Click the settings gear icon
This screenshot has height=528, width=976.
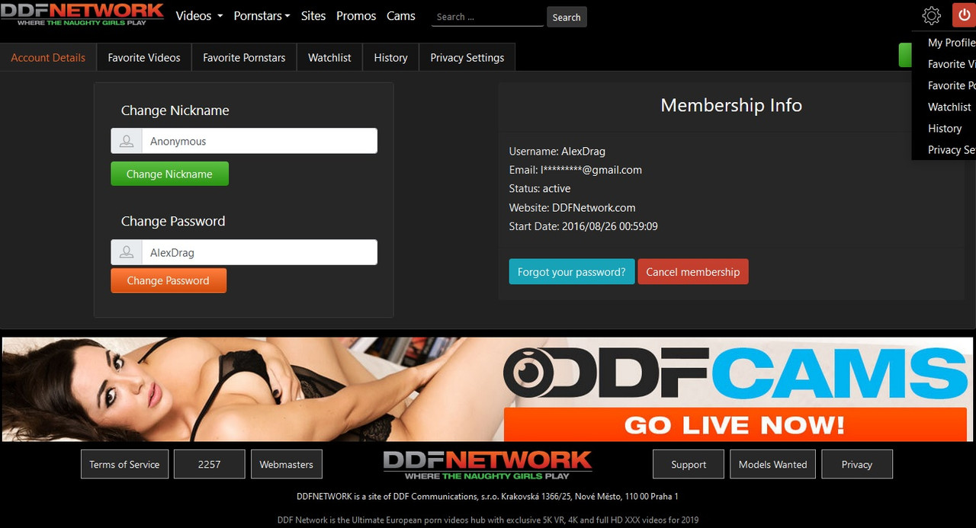[931, 15]
